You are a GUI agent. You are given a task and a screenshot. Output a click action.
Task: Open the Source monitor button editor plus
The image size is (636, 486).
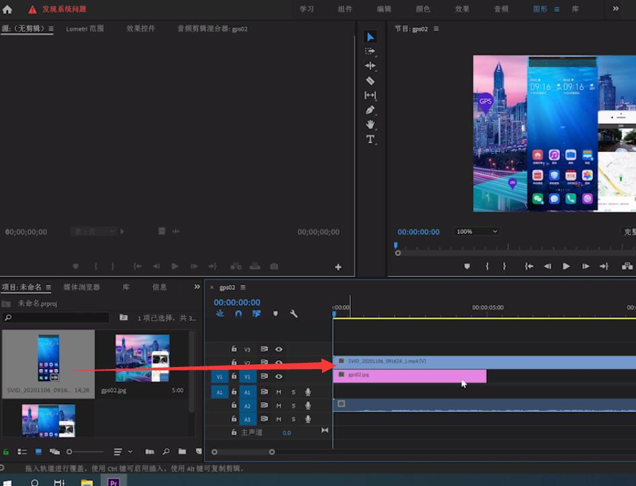coord(338,267)
